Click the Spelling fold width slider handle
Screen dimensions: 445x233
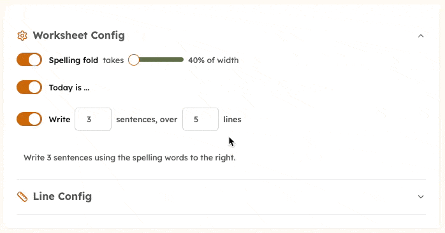[134, 60]
